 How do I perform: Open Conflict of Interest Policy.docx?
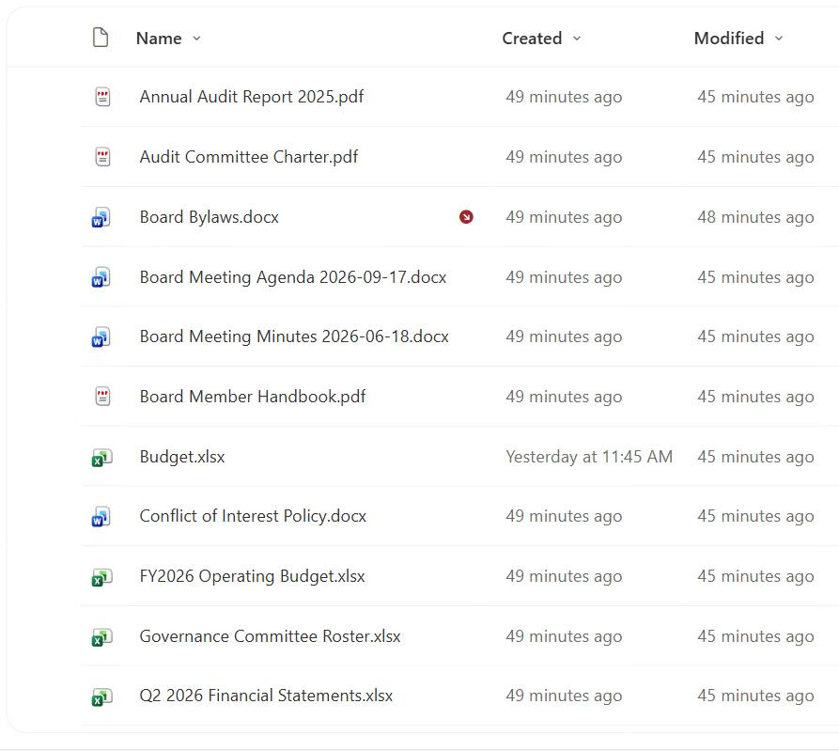[x=253, y=516]
